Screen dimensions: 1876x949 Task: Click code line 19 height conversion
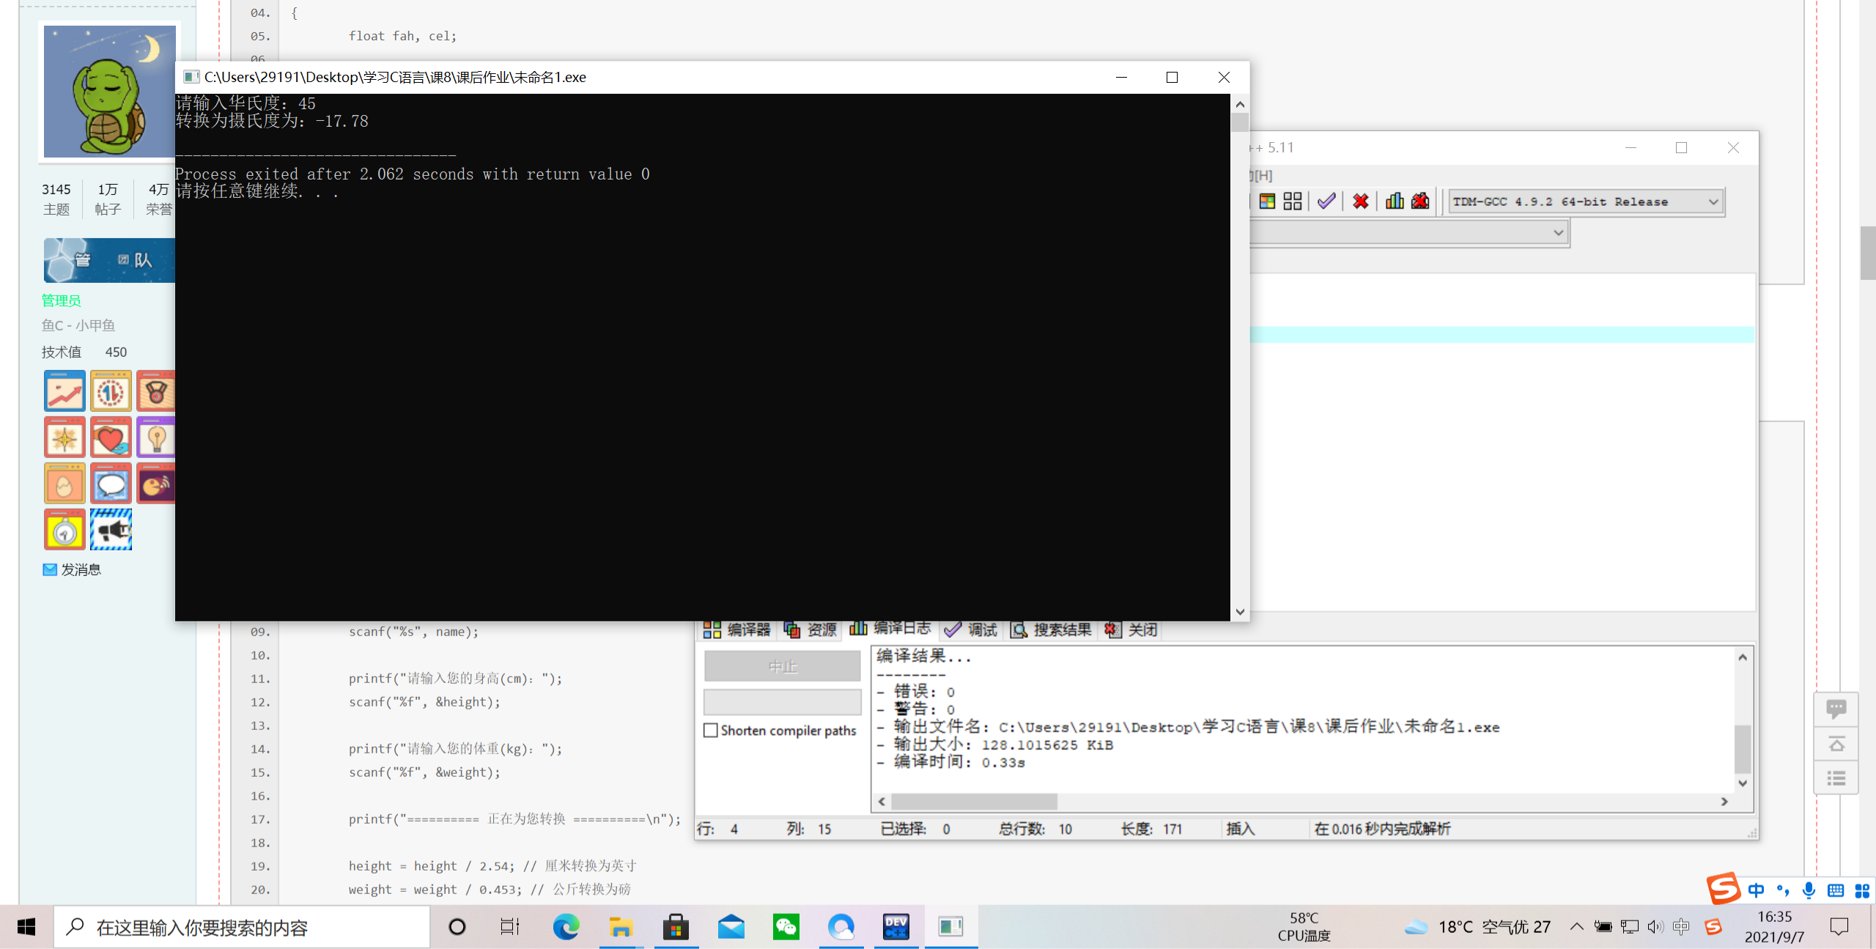[492, 866]
